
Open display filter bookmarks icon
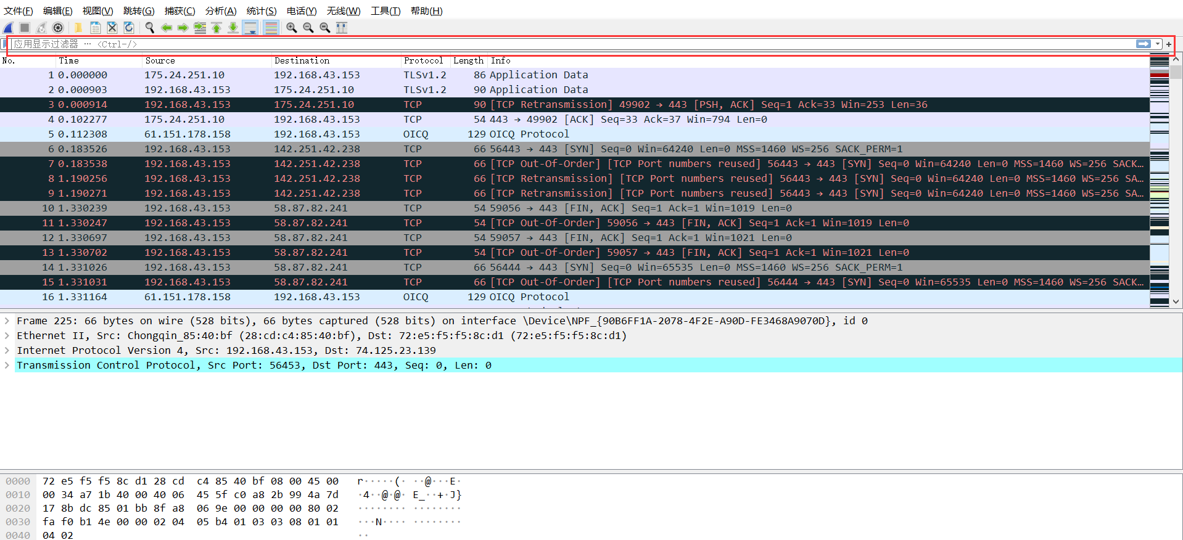tap(4, 44)
